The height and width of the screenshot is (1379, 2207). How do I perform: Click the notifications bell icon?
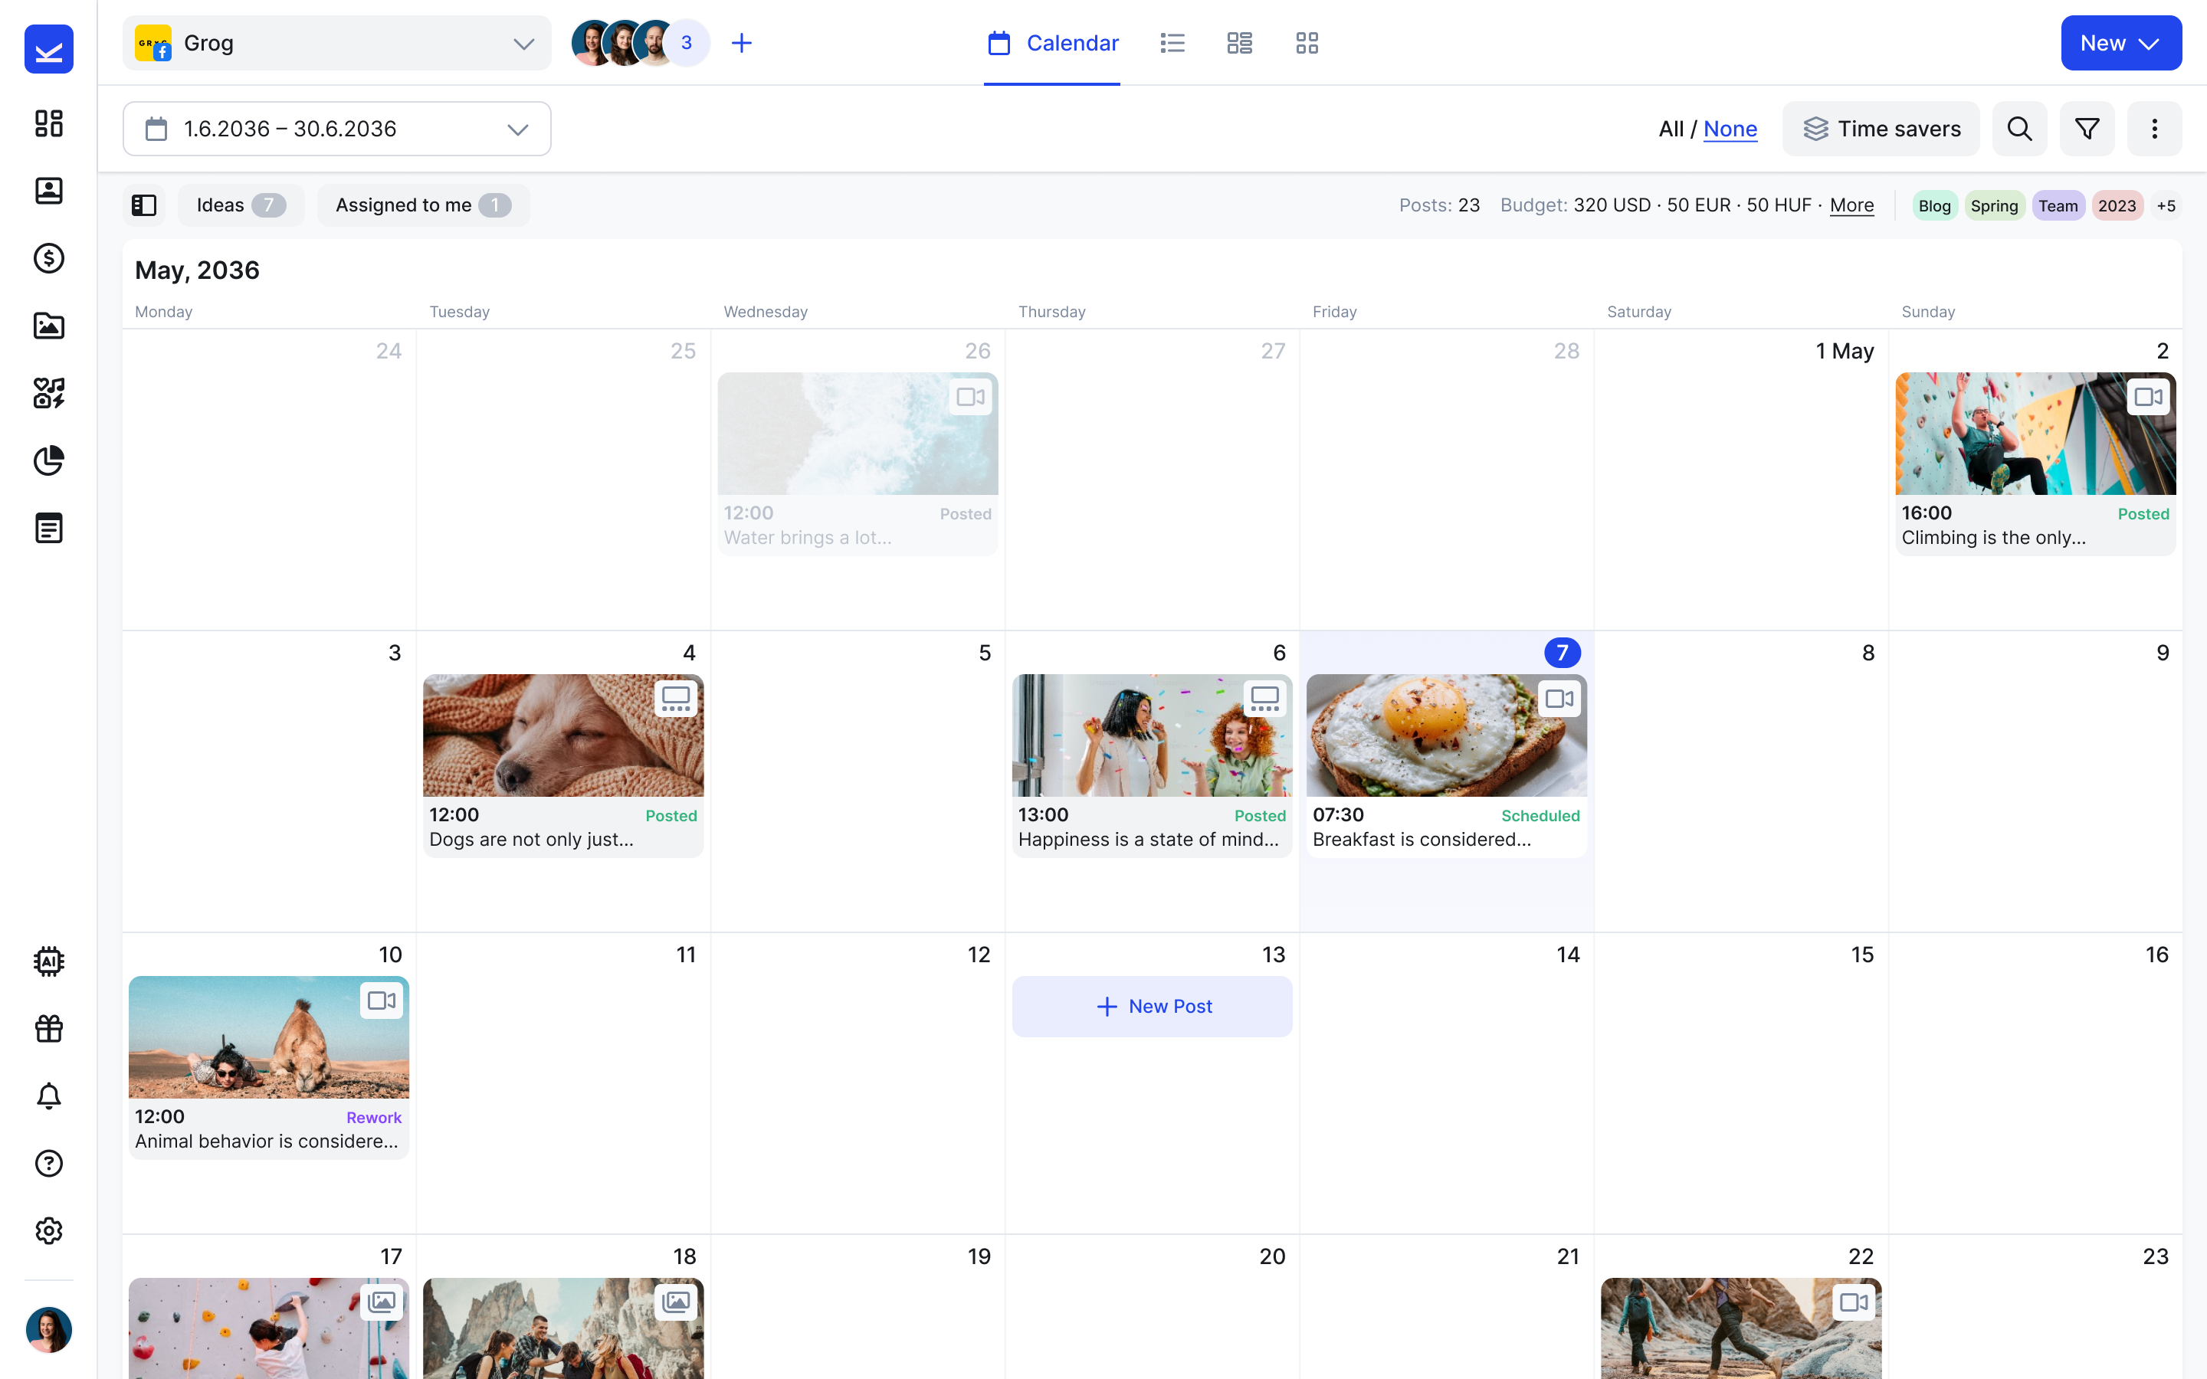pyautogui.click(x=48, y=1096)
